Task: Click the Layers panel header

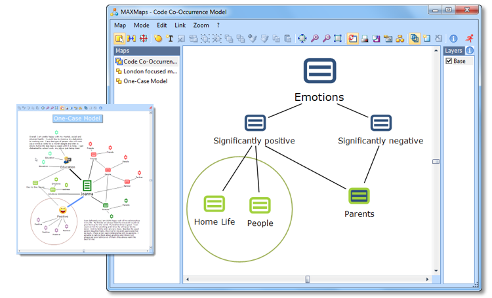Action: pos(453,50)
